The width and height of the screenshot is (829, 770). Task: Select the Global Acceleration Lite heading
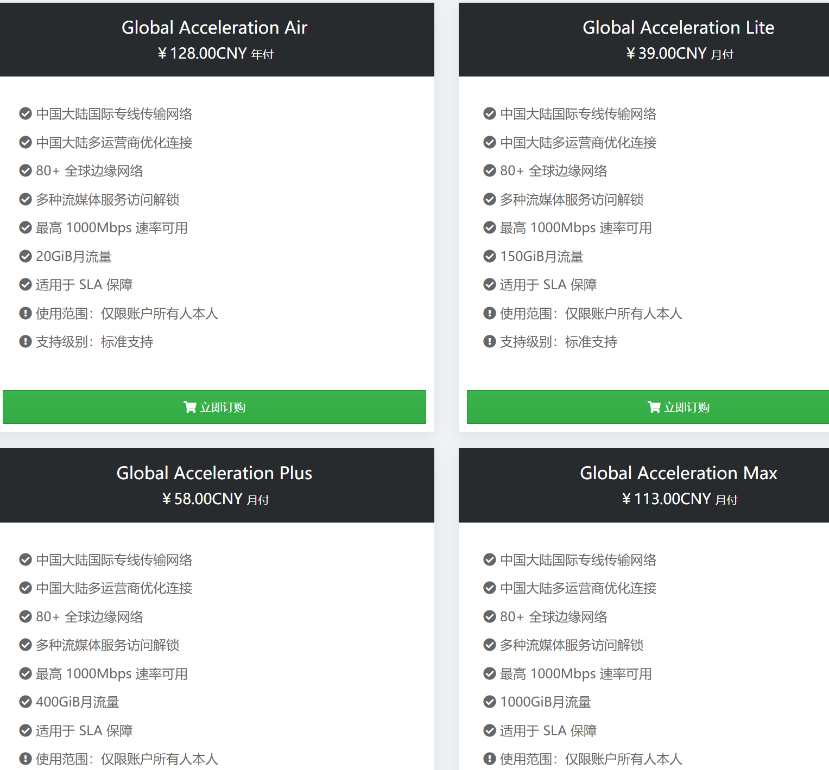(x=678, y=28)
